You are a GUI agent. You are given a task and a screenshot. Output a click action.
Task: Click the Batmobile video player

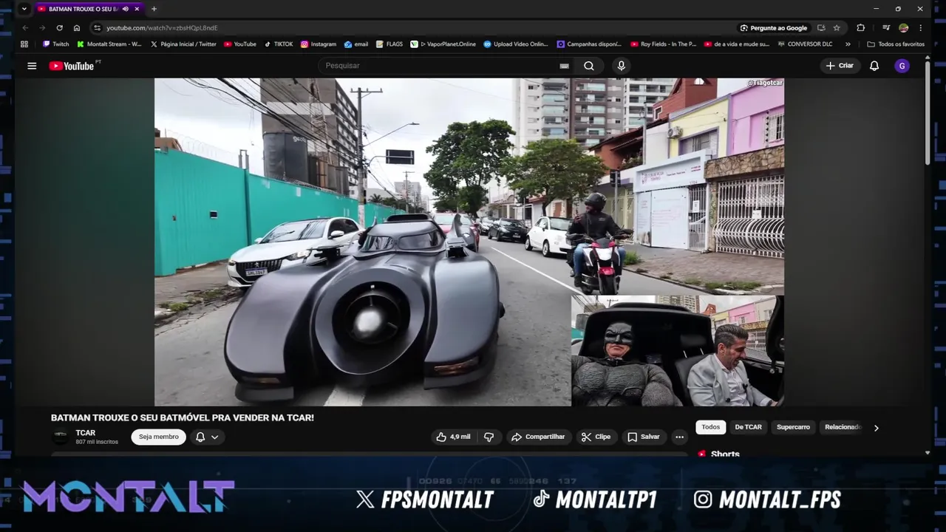coord(469,242)
